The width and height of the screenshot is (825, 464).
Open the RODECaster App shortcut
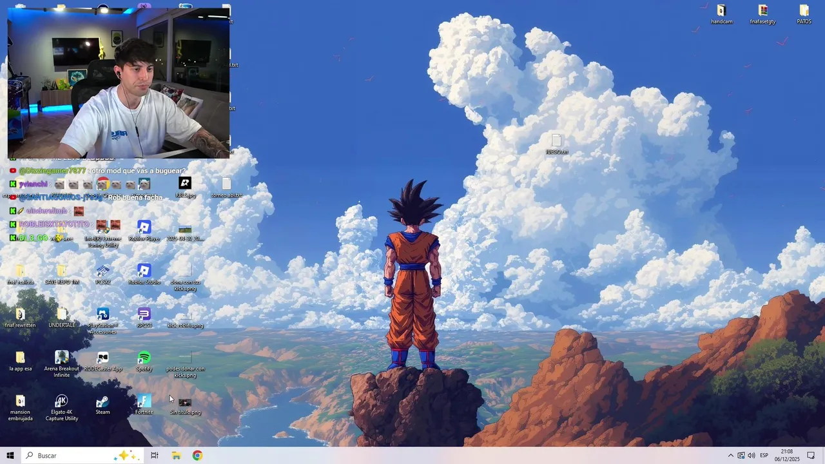tap(102, 361)
